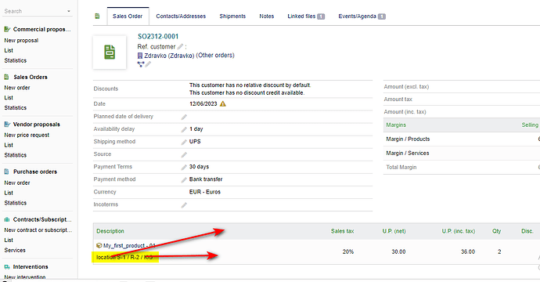Click New order under Sales Orders
The height and width of the screenshot is (282, 540).
point(17,88)
